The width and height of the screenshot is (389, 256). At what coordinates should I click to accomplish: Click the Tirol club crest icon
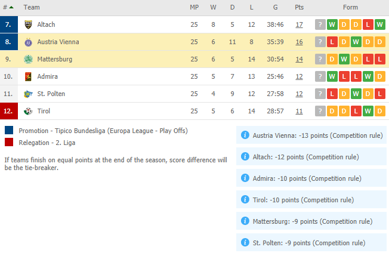click(28, 111)
